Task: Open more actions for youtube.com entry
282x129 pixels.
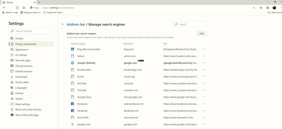Action: pos(204,90)
